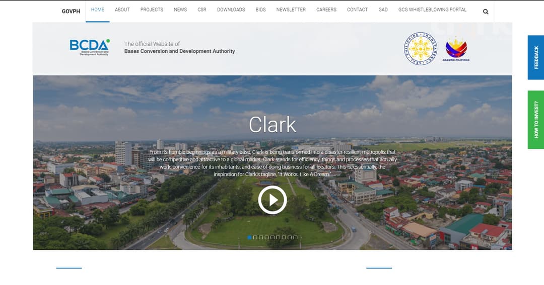Image resolution: width=544 pixels, height=285 pixels.
Task: Open the News menu item
Action: tap(180, 10)
